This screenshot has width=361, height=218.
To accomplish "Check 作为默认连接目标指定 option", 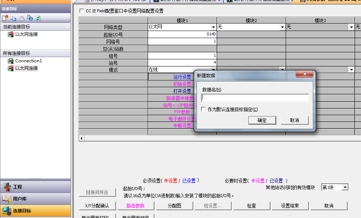I will point(203,109).
